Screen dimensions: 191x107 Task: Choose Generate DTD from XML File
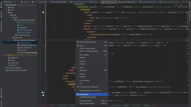(x=92, y=91)
